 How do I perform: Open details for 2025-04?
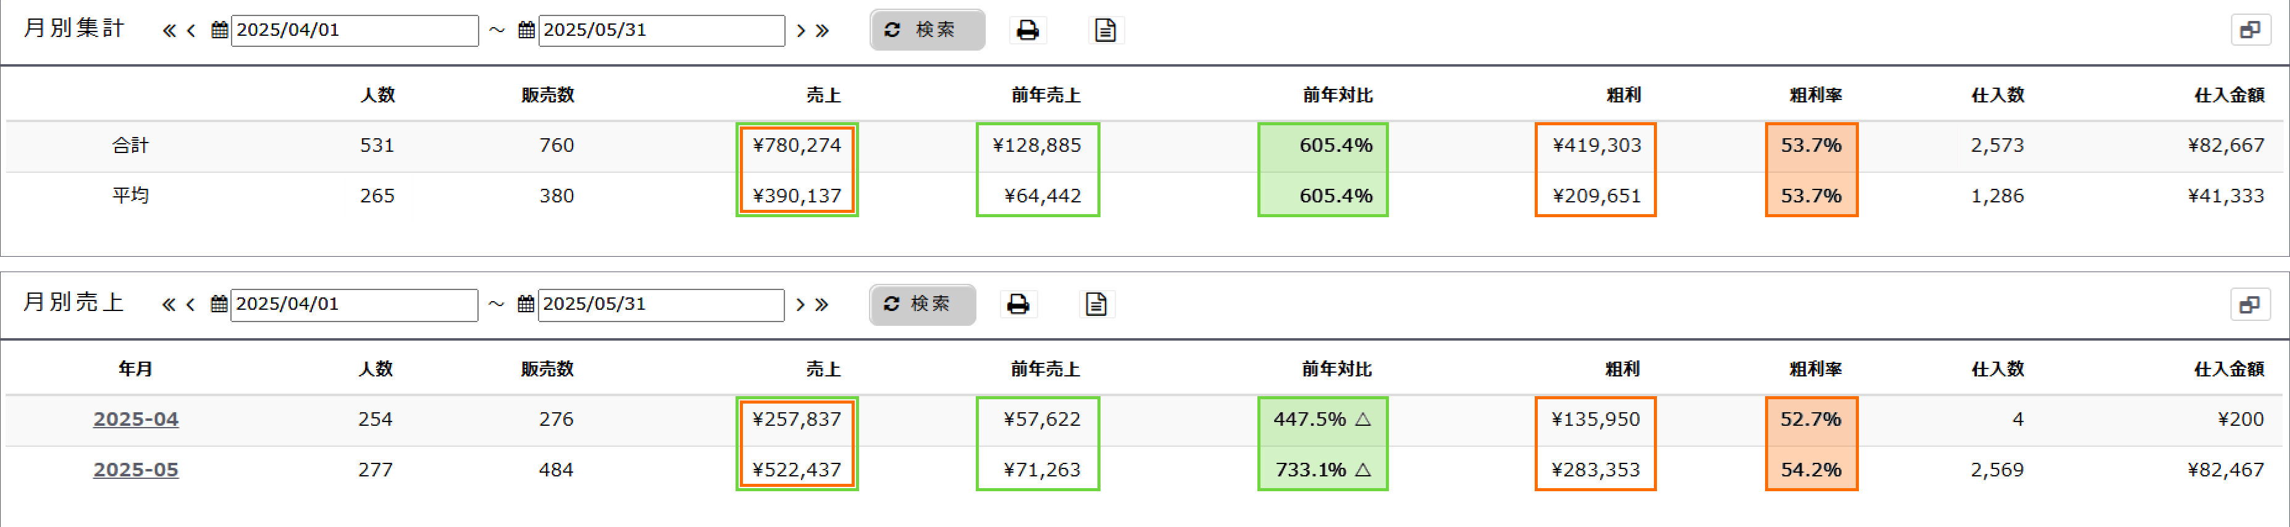136,418
